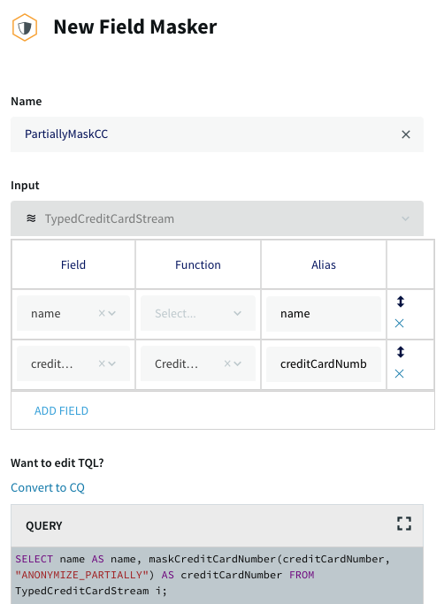Open the Select... function dropdown
The image size is (444, 604).
pos(198,313)
